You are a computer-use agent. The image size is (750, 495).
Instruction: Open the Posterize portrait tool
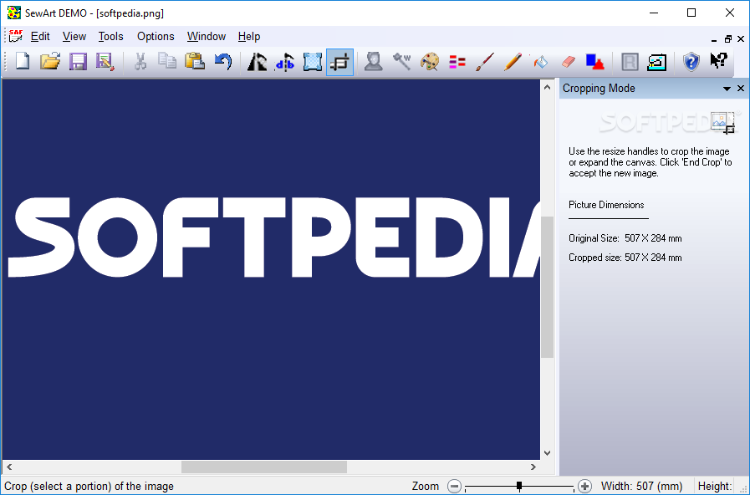point(373,62)
